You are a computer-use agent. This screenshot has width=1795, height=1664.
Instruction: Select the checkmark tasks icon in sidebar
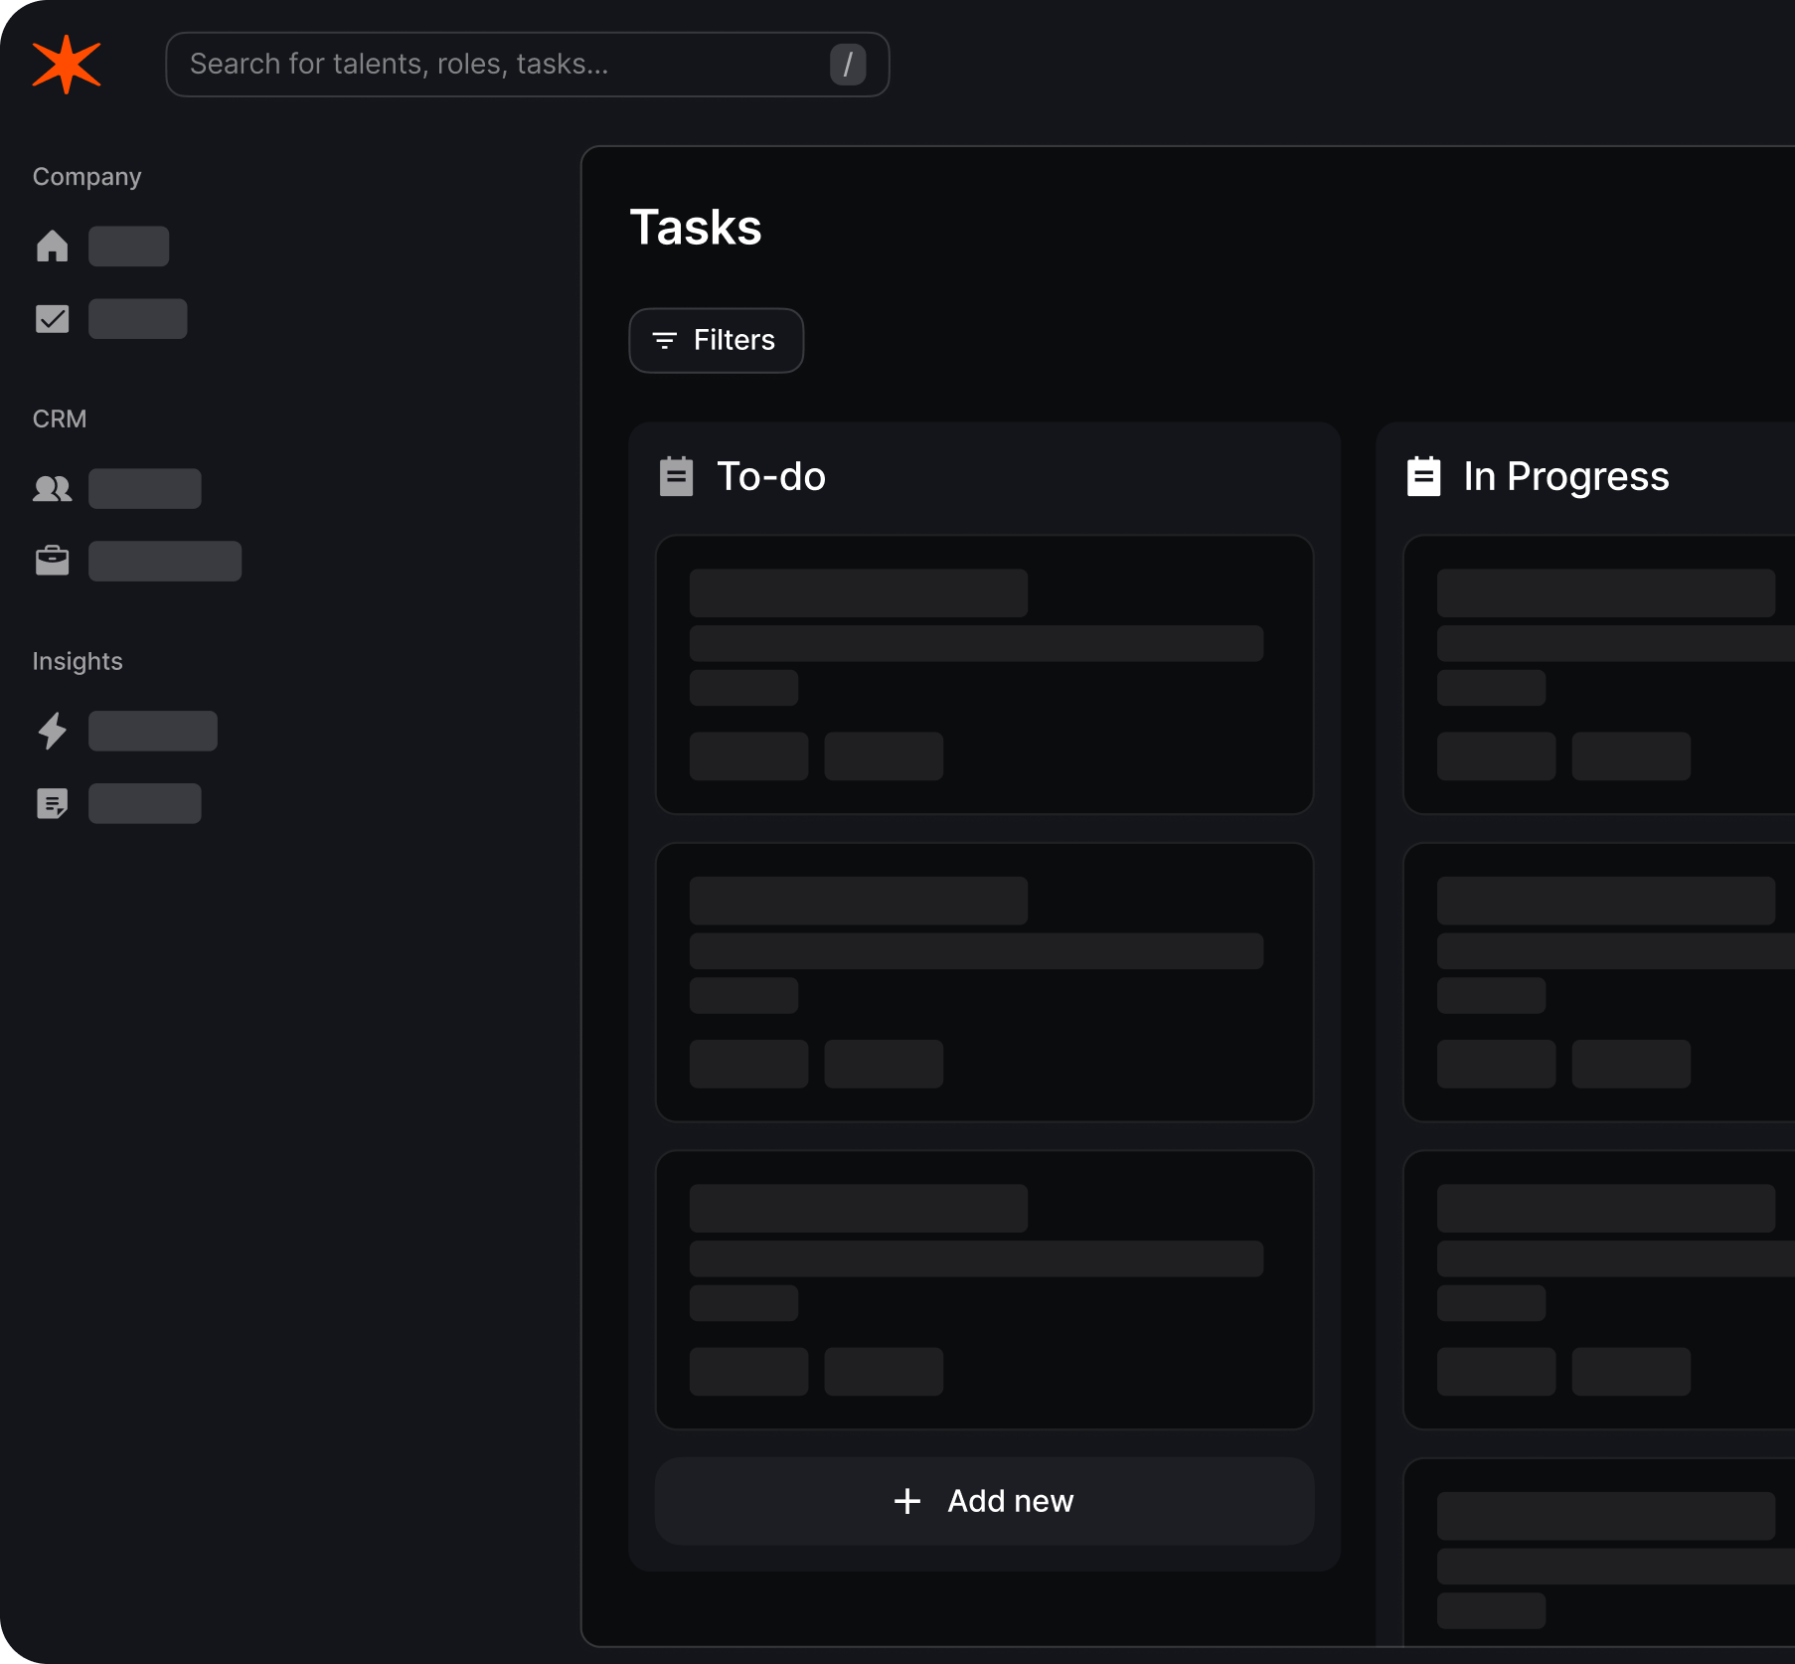click(52, 318)
